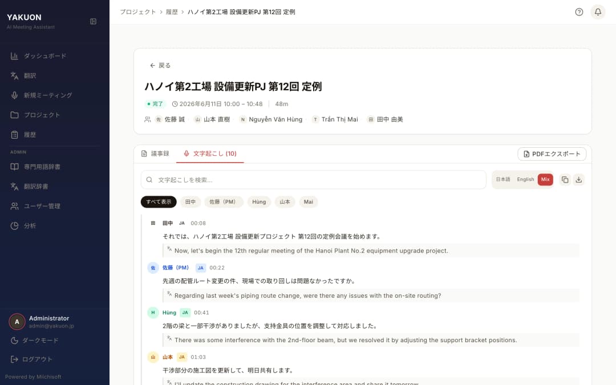Click the clipboard icon beside 履歴

(14, 135)
